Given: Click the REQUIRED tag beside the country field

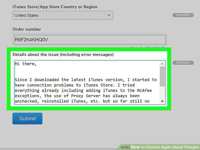Looking at the screenshot, I should tap(183, 15).
